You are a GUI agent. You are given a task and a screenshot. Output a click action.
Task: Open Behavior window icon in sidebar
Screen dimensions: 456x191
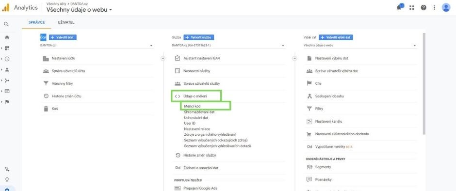(x=7, y=91)
